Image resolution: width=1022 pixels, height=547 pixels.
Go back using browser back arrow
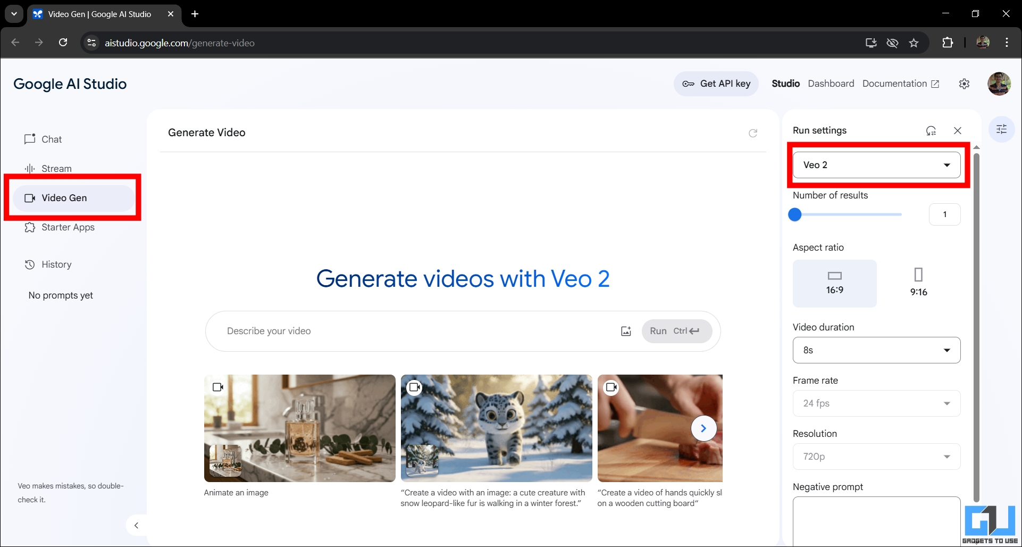pos(15,43)
